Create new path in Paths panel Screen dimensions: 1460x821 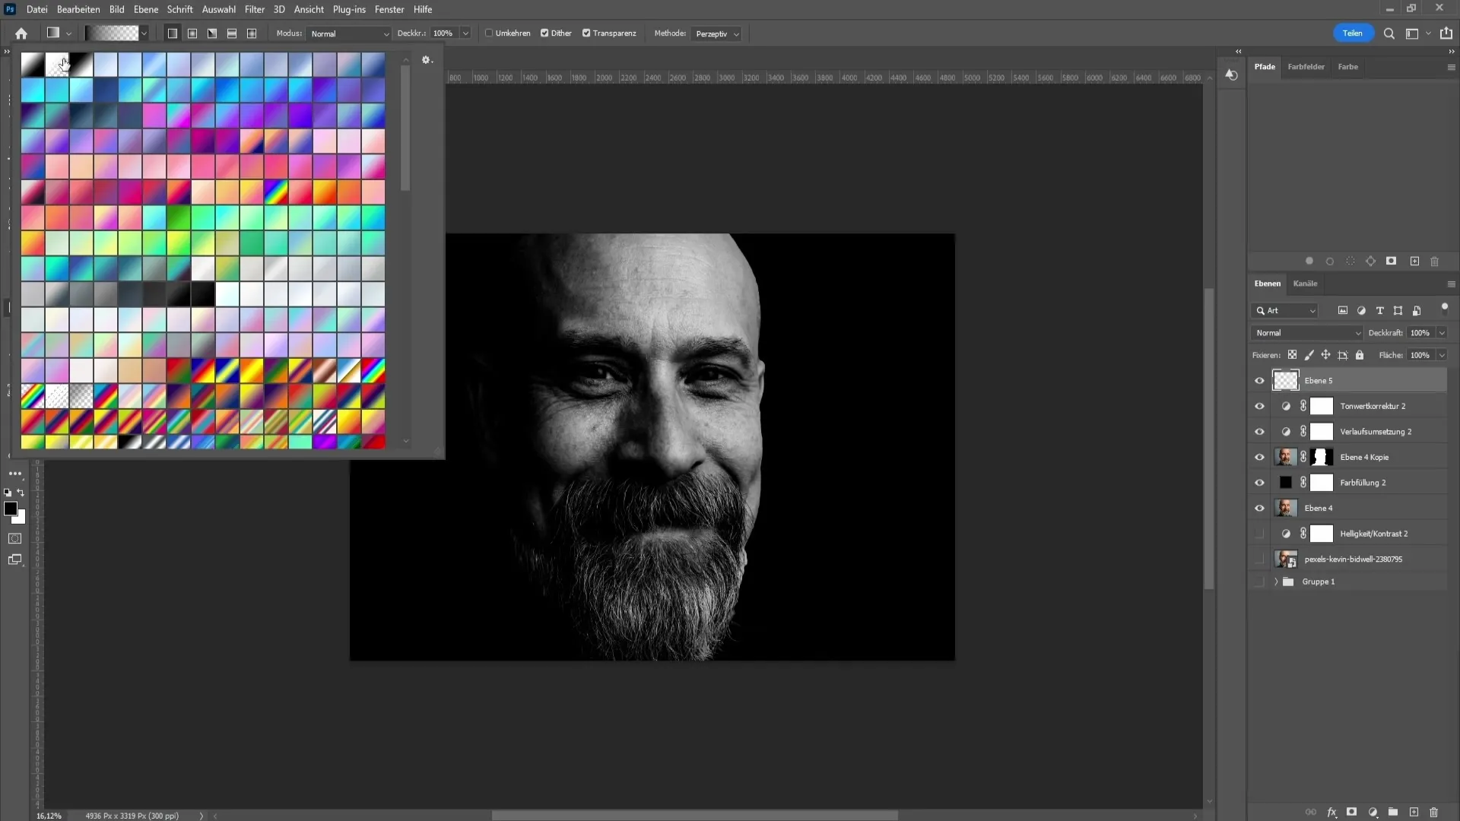[1414, 262]
